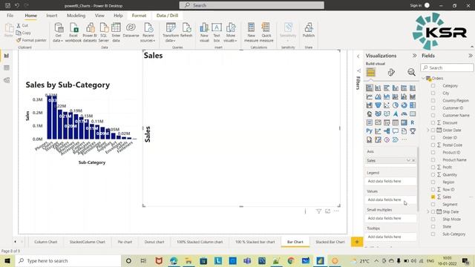Collapse the Orders table
The image size is (475, 267).
point(423,79)
